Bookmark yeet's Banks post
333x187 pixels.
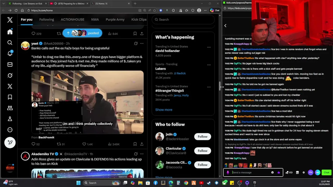point(135,144)
